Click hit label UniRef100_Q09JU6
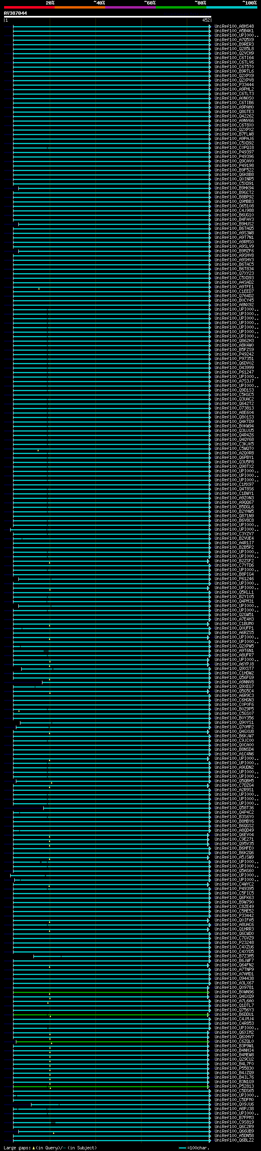 234,1104
